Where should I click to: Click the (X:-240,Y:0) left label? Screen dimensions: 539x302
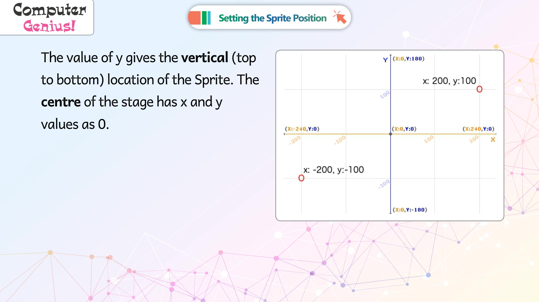pos(302,129)
